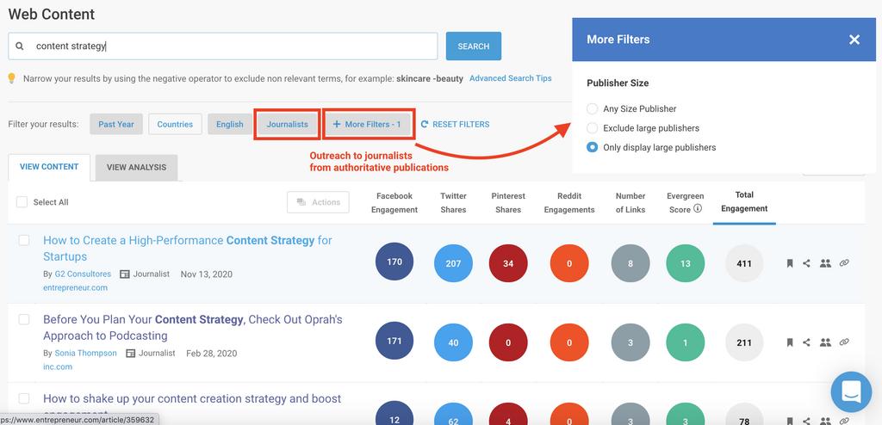The height and width of the screenshot is (425, 882).
Task: Bookmark the High-Performance Content Strategy article
Action: 789,263
